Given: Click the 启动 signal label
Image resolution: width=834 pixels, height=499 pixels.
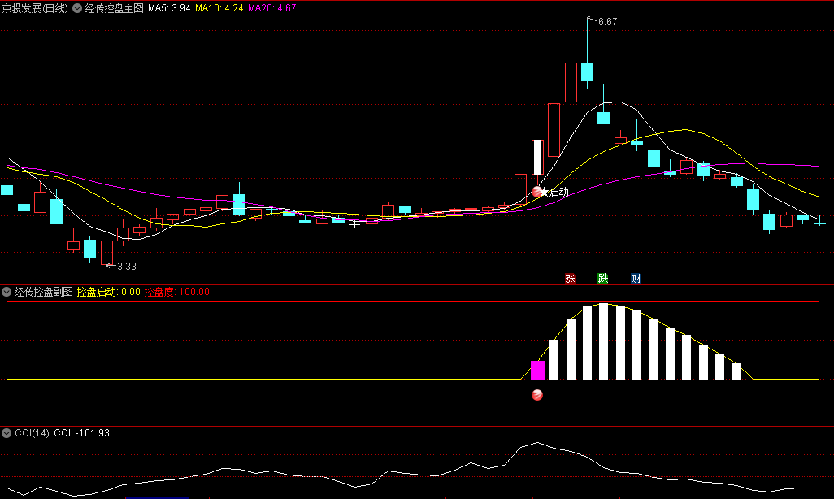Looking at the screenshot, I should (x=559, y=192).
